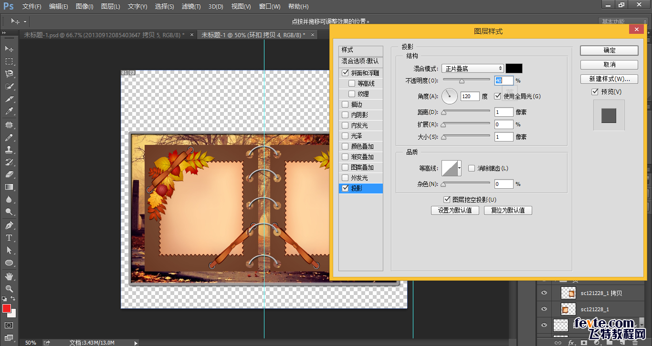This screenshot has width=652, height=346.
Task: Click 复位为默认值 button
Action: pos(508,210)
